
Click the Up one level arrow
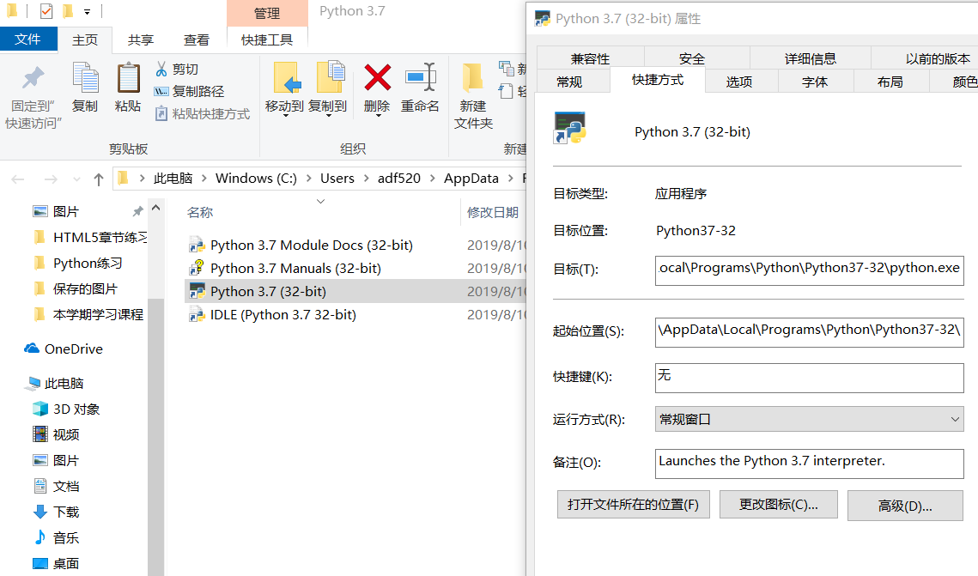tap(99, 179)
